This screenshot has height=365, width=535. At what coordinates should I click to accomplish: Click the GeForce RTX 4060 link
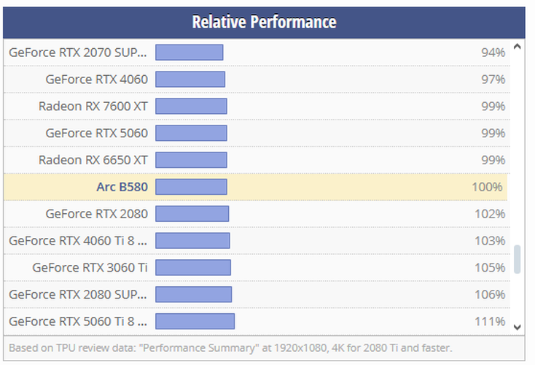pos(96,80)
